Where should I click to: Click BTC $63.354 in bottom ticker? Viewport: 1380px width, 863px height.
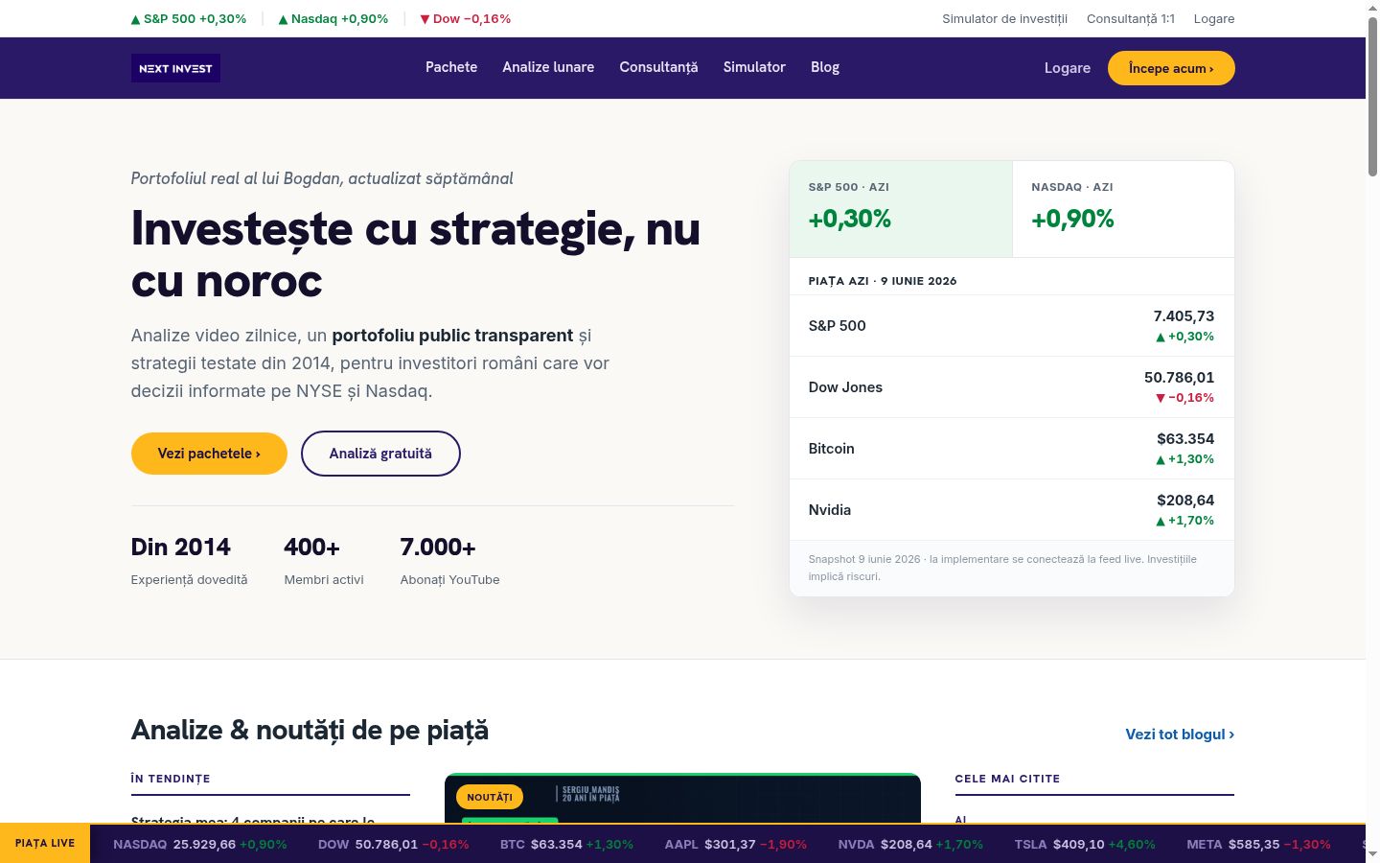click(x=566, y=845)
